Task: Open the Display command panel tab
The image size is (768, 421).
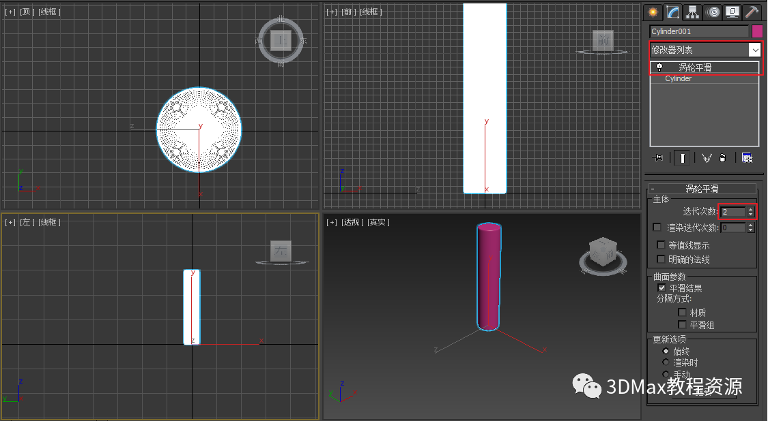Action: (733, 12)
